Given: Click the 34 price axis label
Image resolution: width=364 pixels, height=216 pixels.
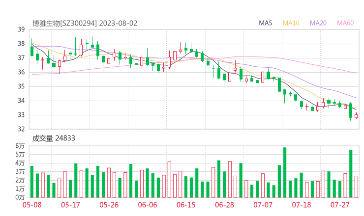Looking at the screenshot, I should pos(21,101).
